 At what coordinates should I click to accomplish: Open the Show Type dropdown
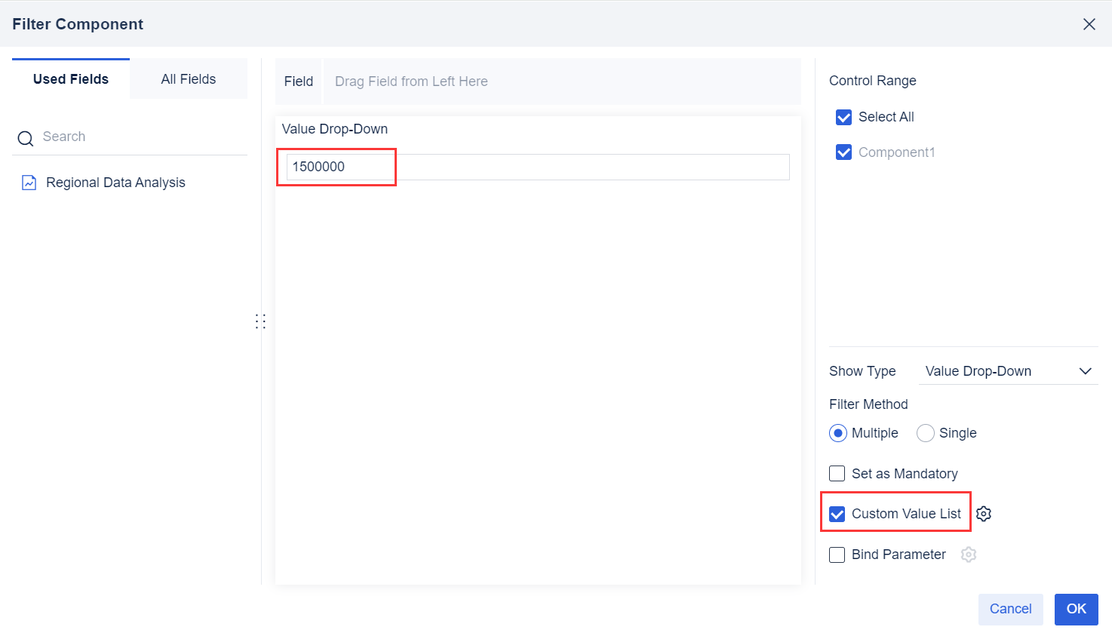click(1009, 370)
